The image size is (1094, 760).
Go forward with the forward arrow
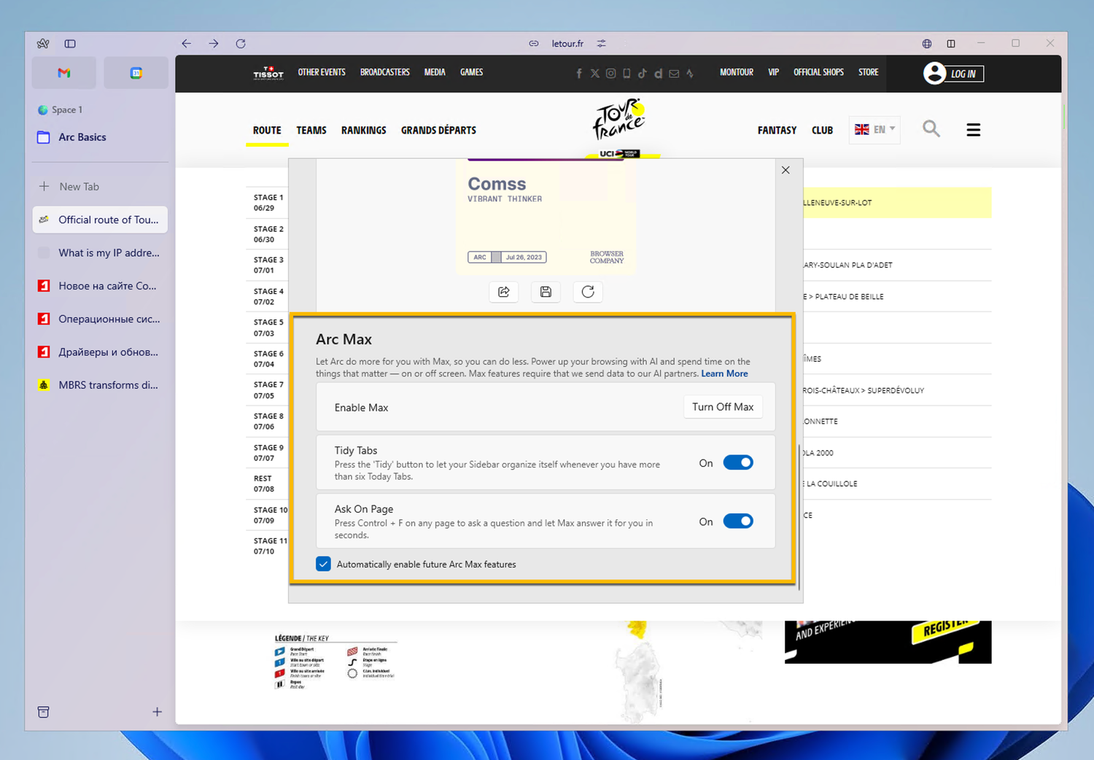(x=214, y=44)
